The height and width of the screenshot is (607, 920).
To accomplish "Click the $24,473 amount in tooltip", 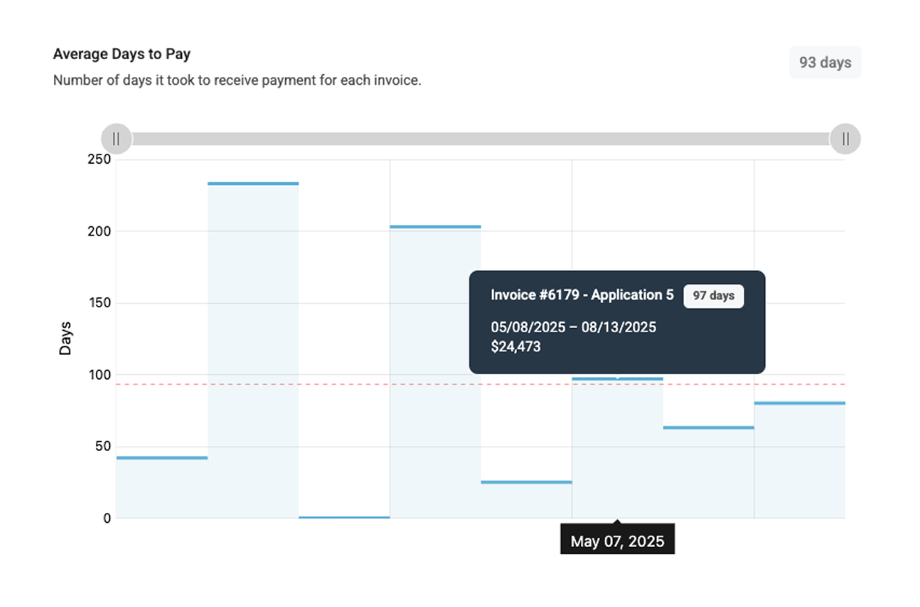I will (x=515, y=347).
